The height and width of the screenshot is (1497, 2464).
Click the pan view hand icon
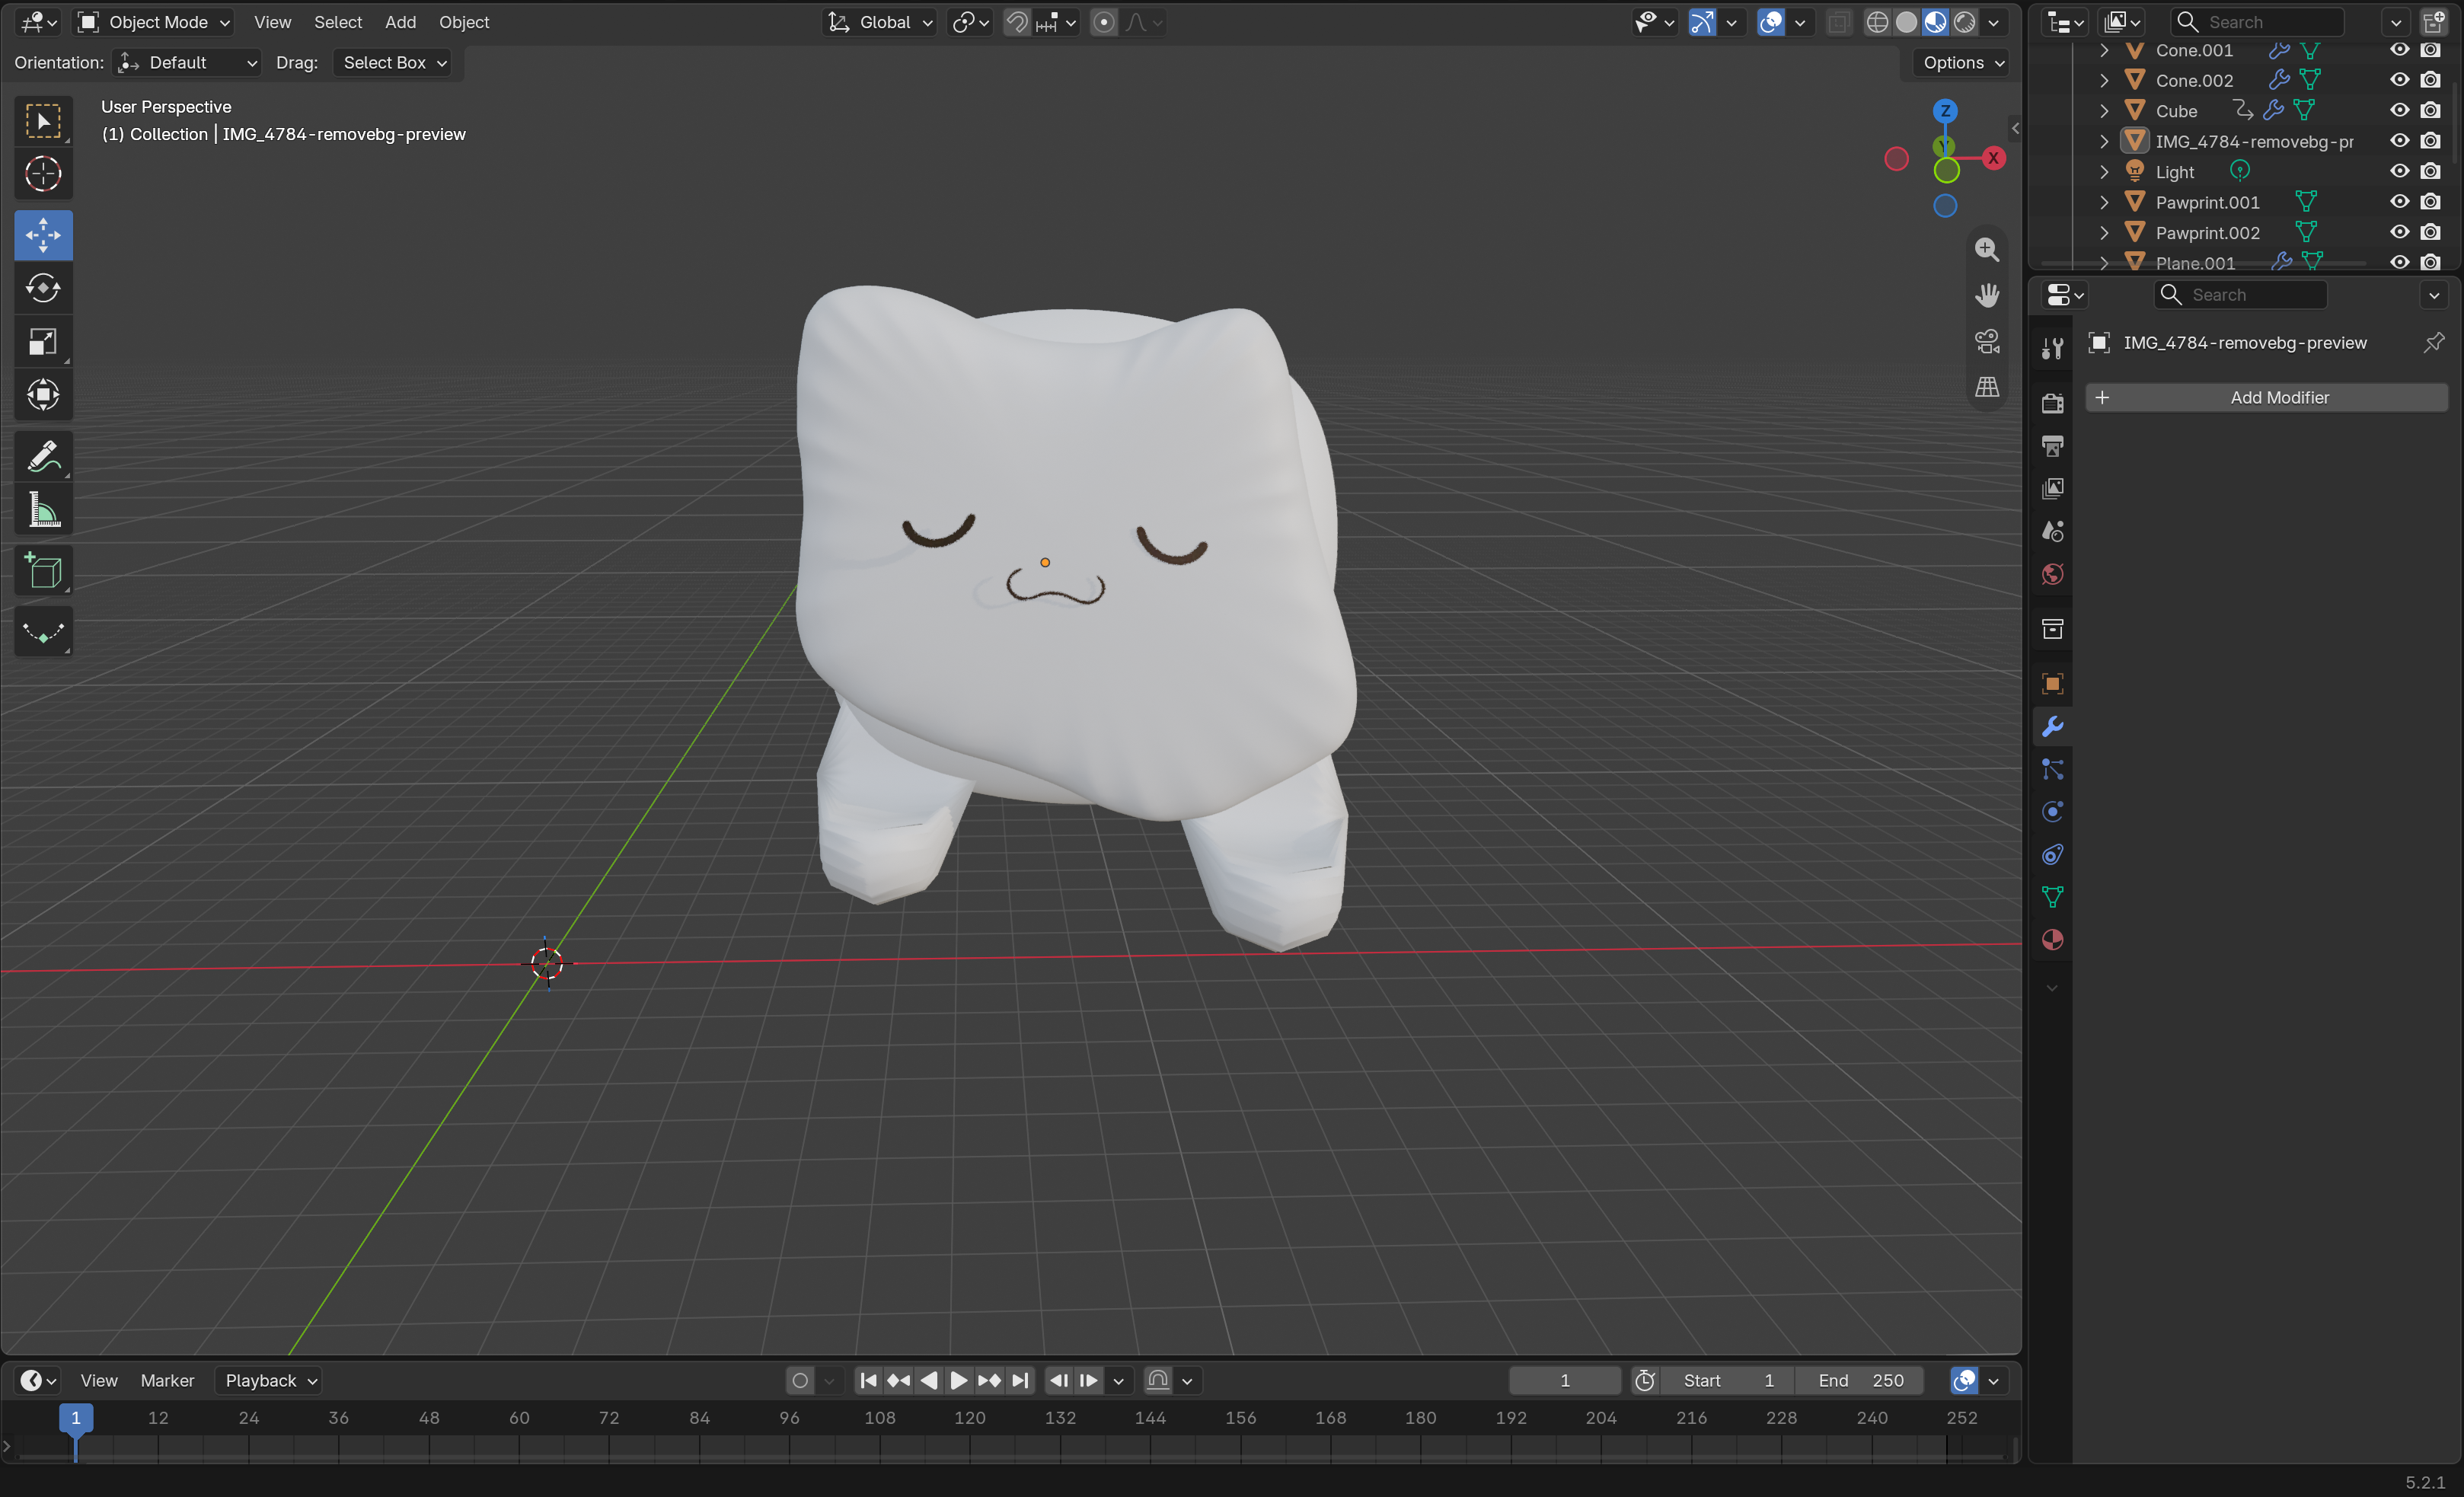[x=1987, y=295]
